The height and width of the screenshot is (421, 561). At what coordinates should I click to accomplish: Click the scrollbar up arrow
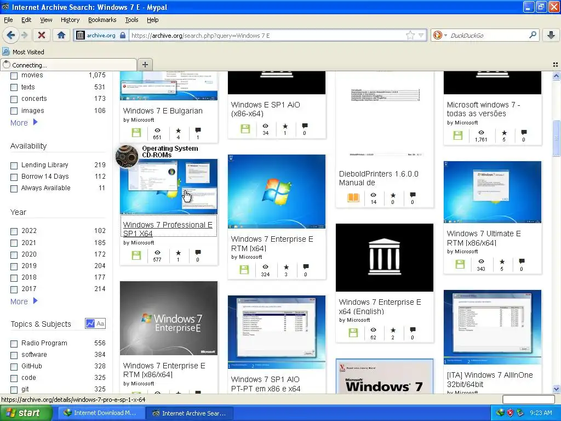click(x=556, y=76)
